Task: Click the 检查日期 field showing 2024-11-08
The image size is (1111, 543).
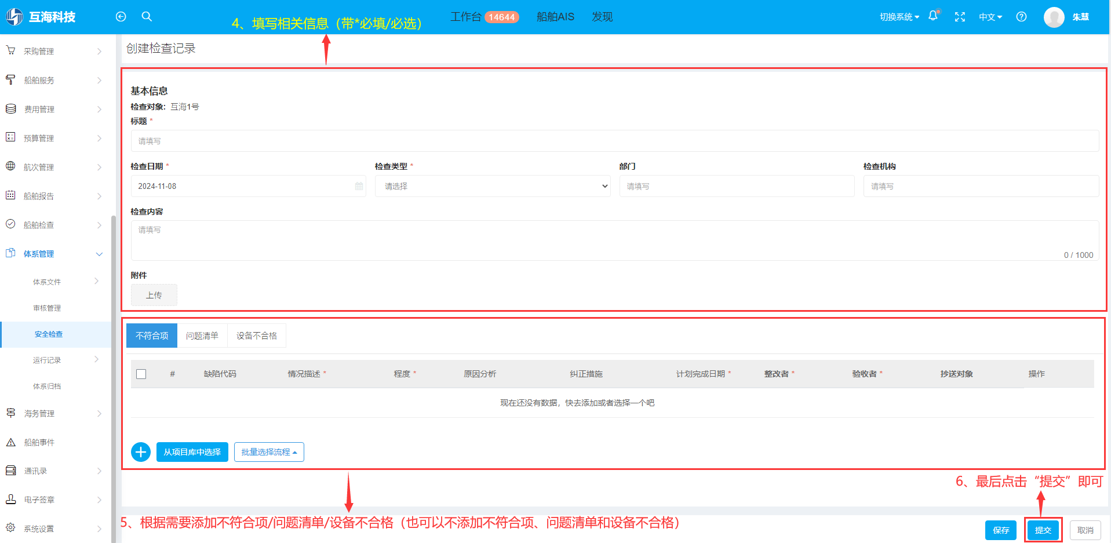Action: (x=249, y=186)
